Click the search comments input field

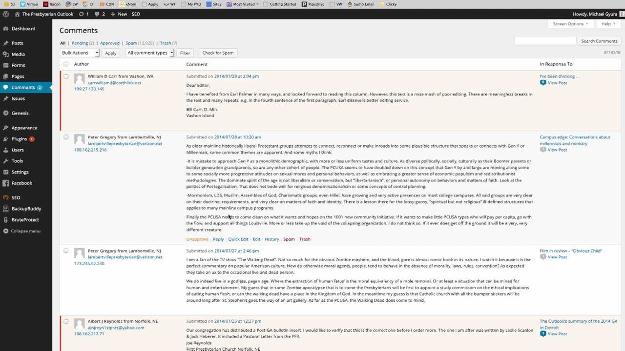(x=545, y=41)
